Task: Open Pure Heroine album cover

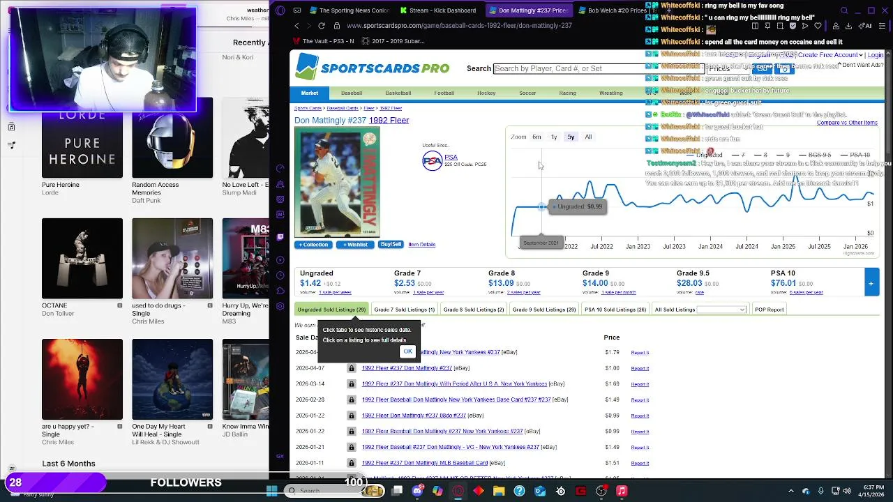Action: (82, 137)
